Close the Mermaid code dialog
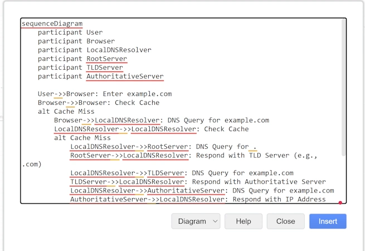This screenshot has height=251, width=365. [285, 221]
